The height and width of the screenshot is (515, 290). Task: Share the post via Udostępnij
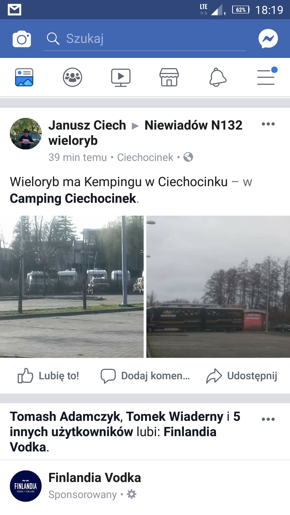pos(242,376)
